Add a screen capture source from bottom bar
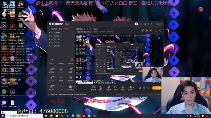Image resolution: width=211 pixels, height=118 pixels. click(93, 88)
